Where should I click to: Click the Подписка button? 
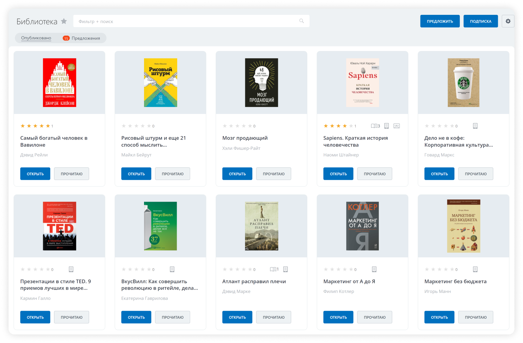480,21
